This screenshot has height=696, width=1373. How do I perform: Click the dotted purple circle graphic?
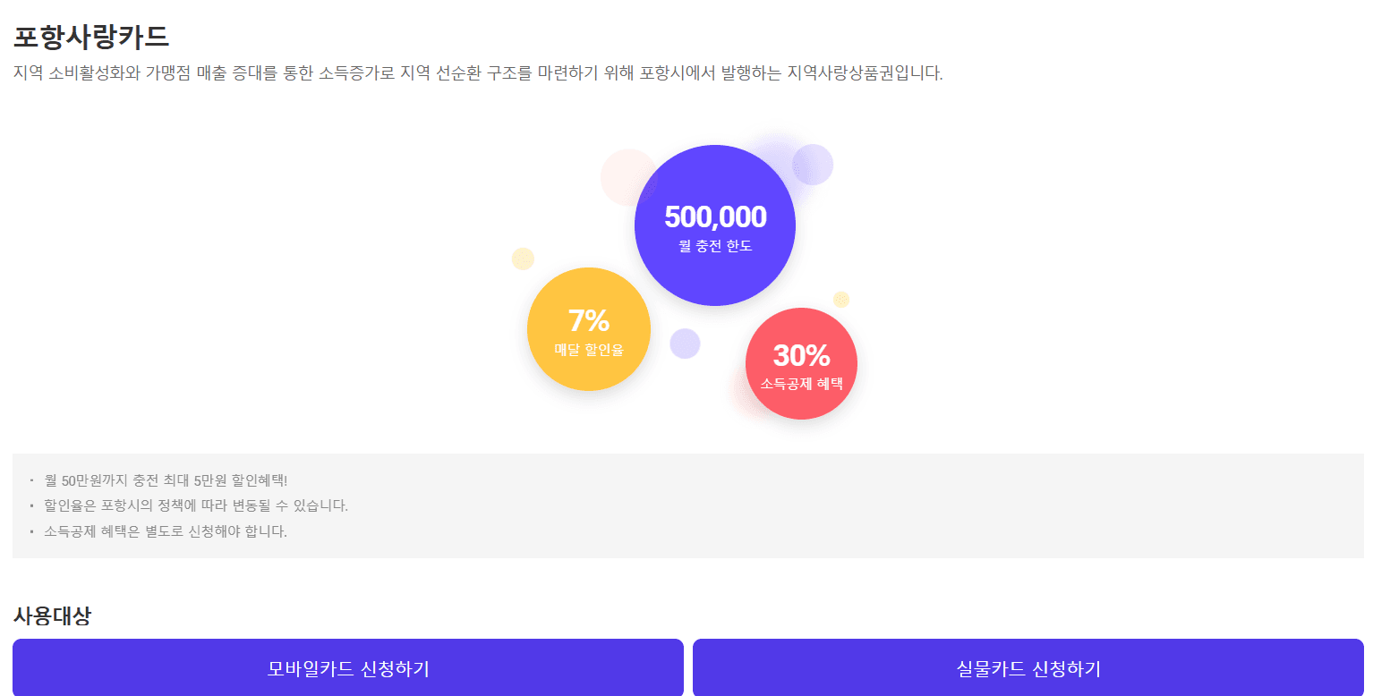click(x=813, y=165)
